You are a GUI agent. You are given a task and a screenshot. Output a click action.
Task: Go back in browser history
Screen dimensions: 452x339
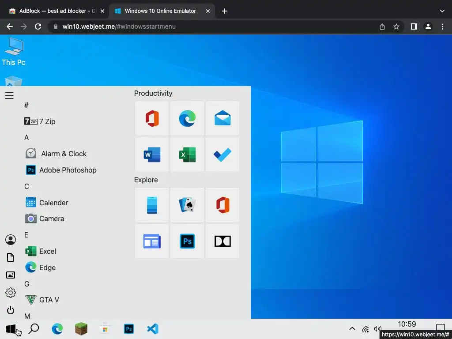[10, 26]
